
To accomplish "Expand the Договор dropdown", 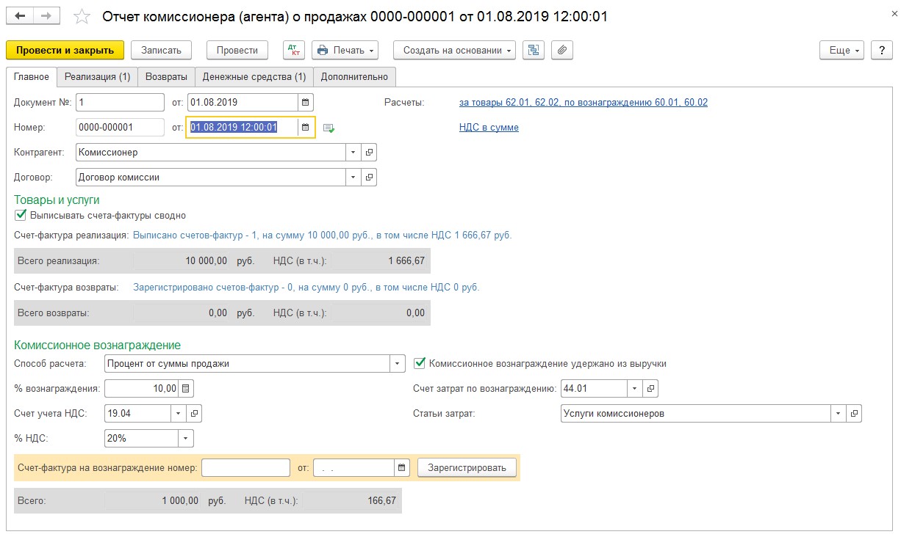I will tap(353, 177).
